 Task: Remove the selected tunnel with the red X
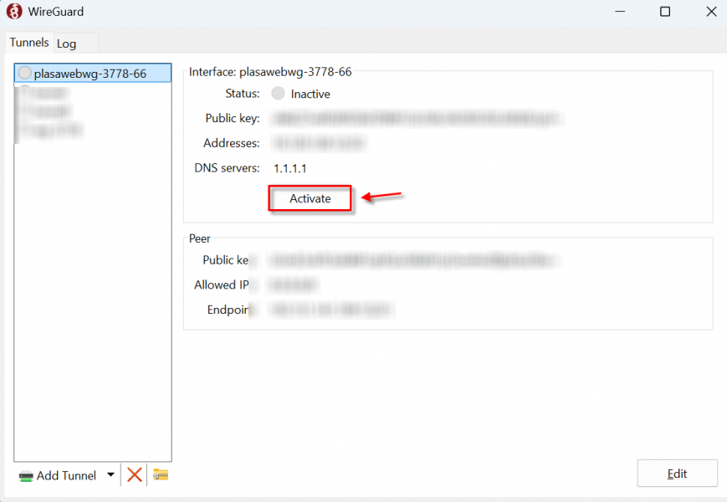point(135,475)
